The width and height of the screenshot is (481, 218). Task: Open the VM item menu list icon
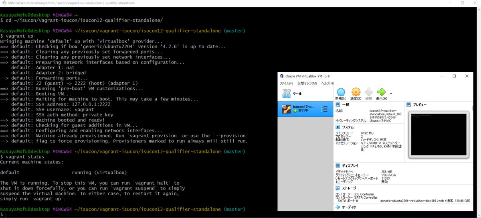click(x=324, y=109)
